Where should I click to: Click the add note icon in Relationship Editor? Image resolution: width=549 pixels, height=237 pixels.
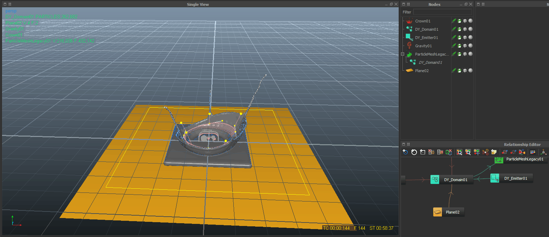pos(494,152)
